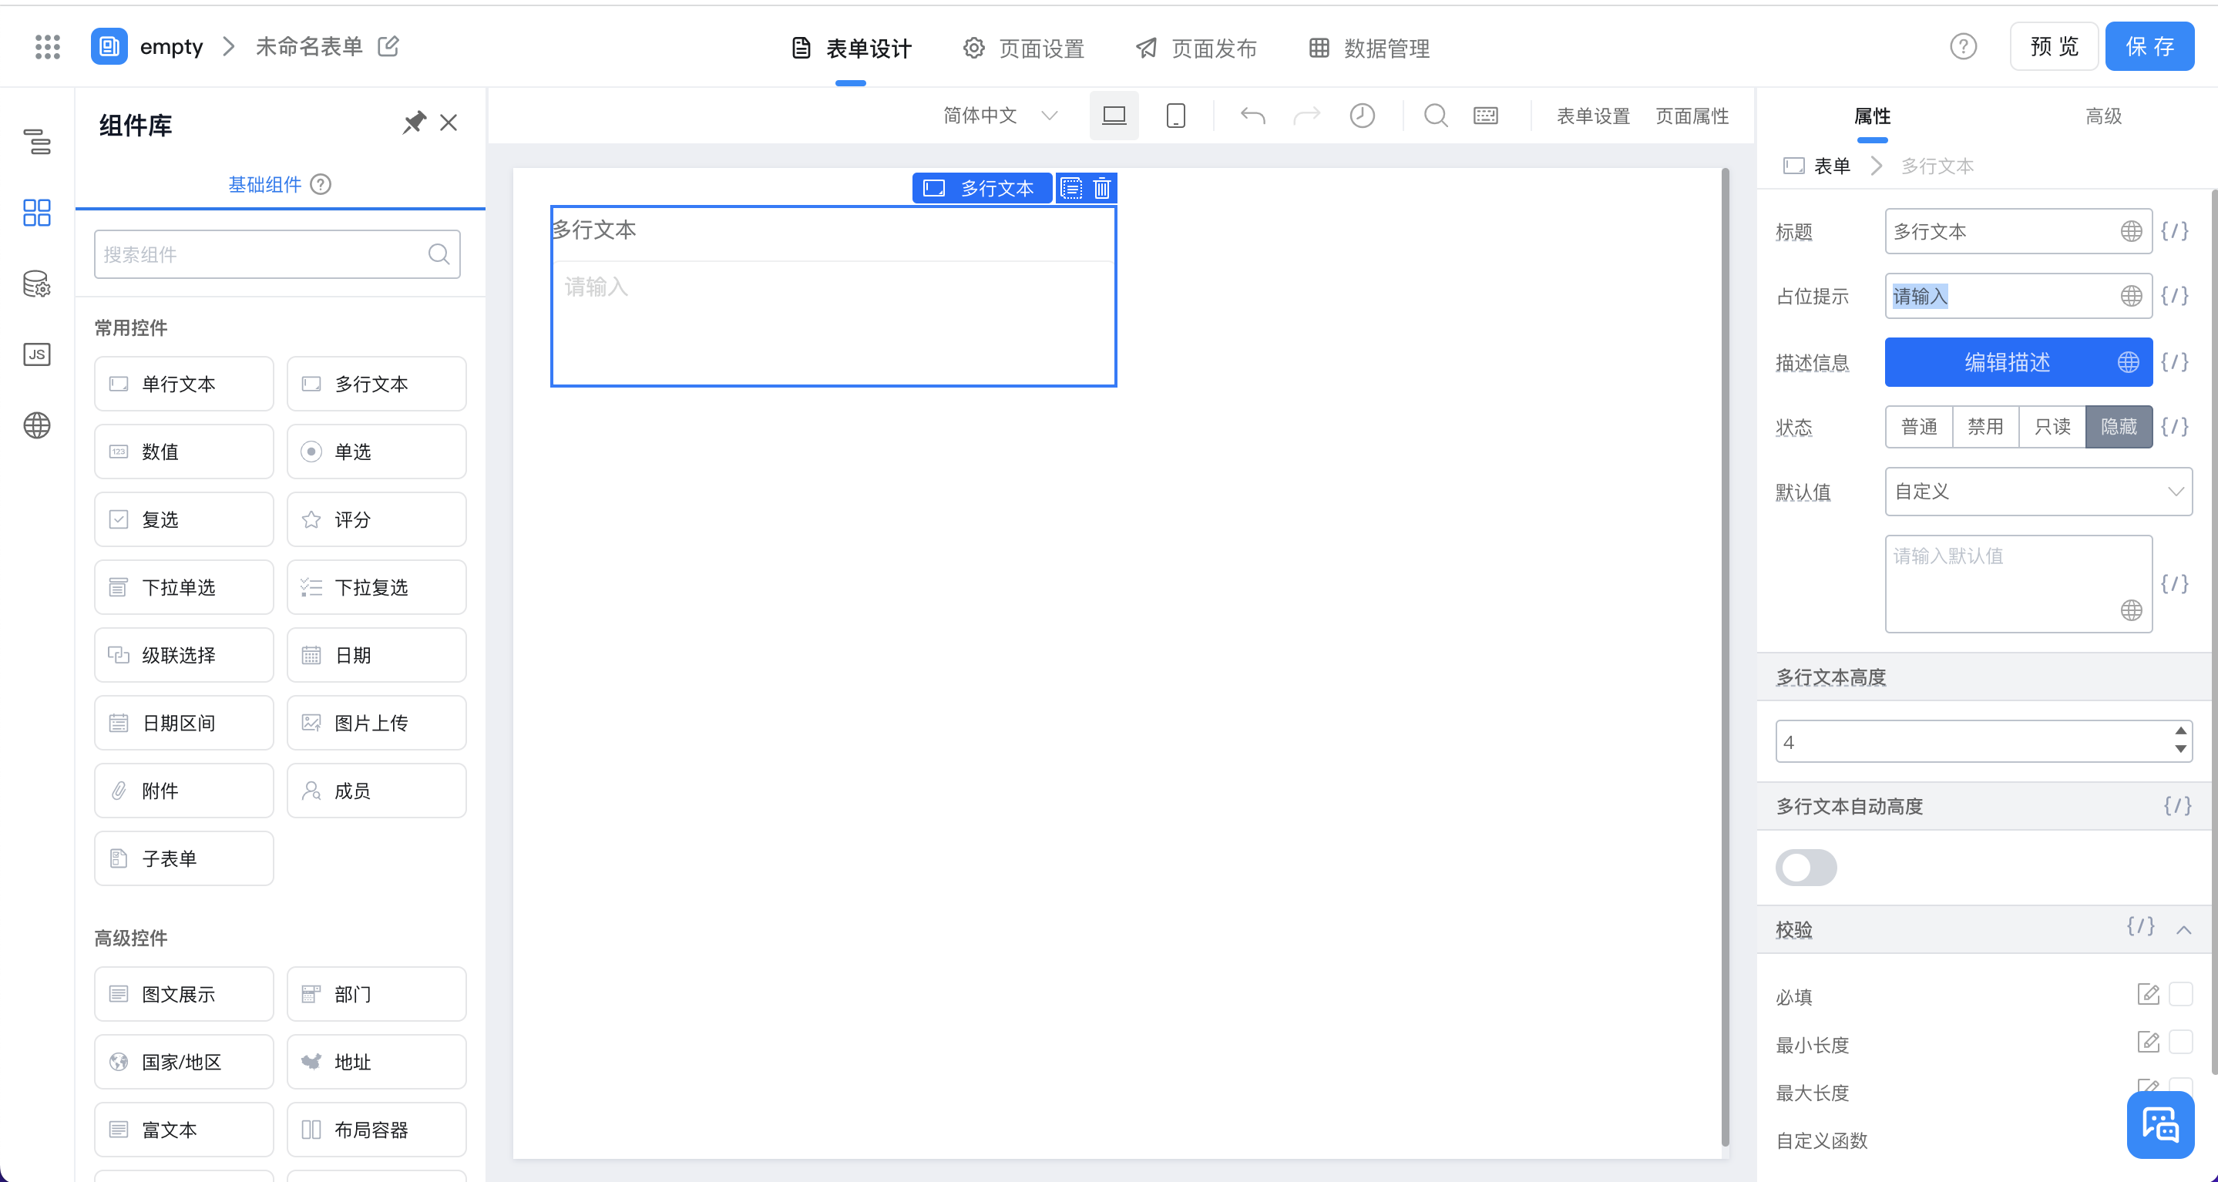This screenshot has width=2218, height=1182.
Task: Click the edit form name pencil icon
Action: click(x=388, y=46)
